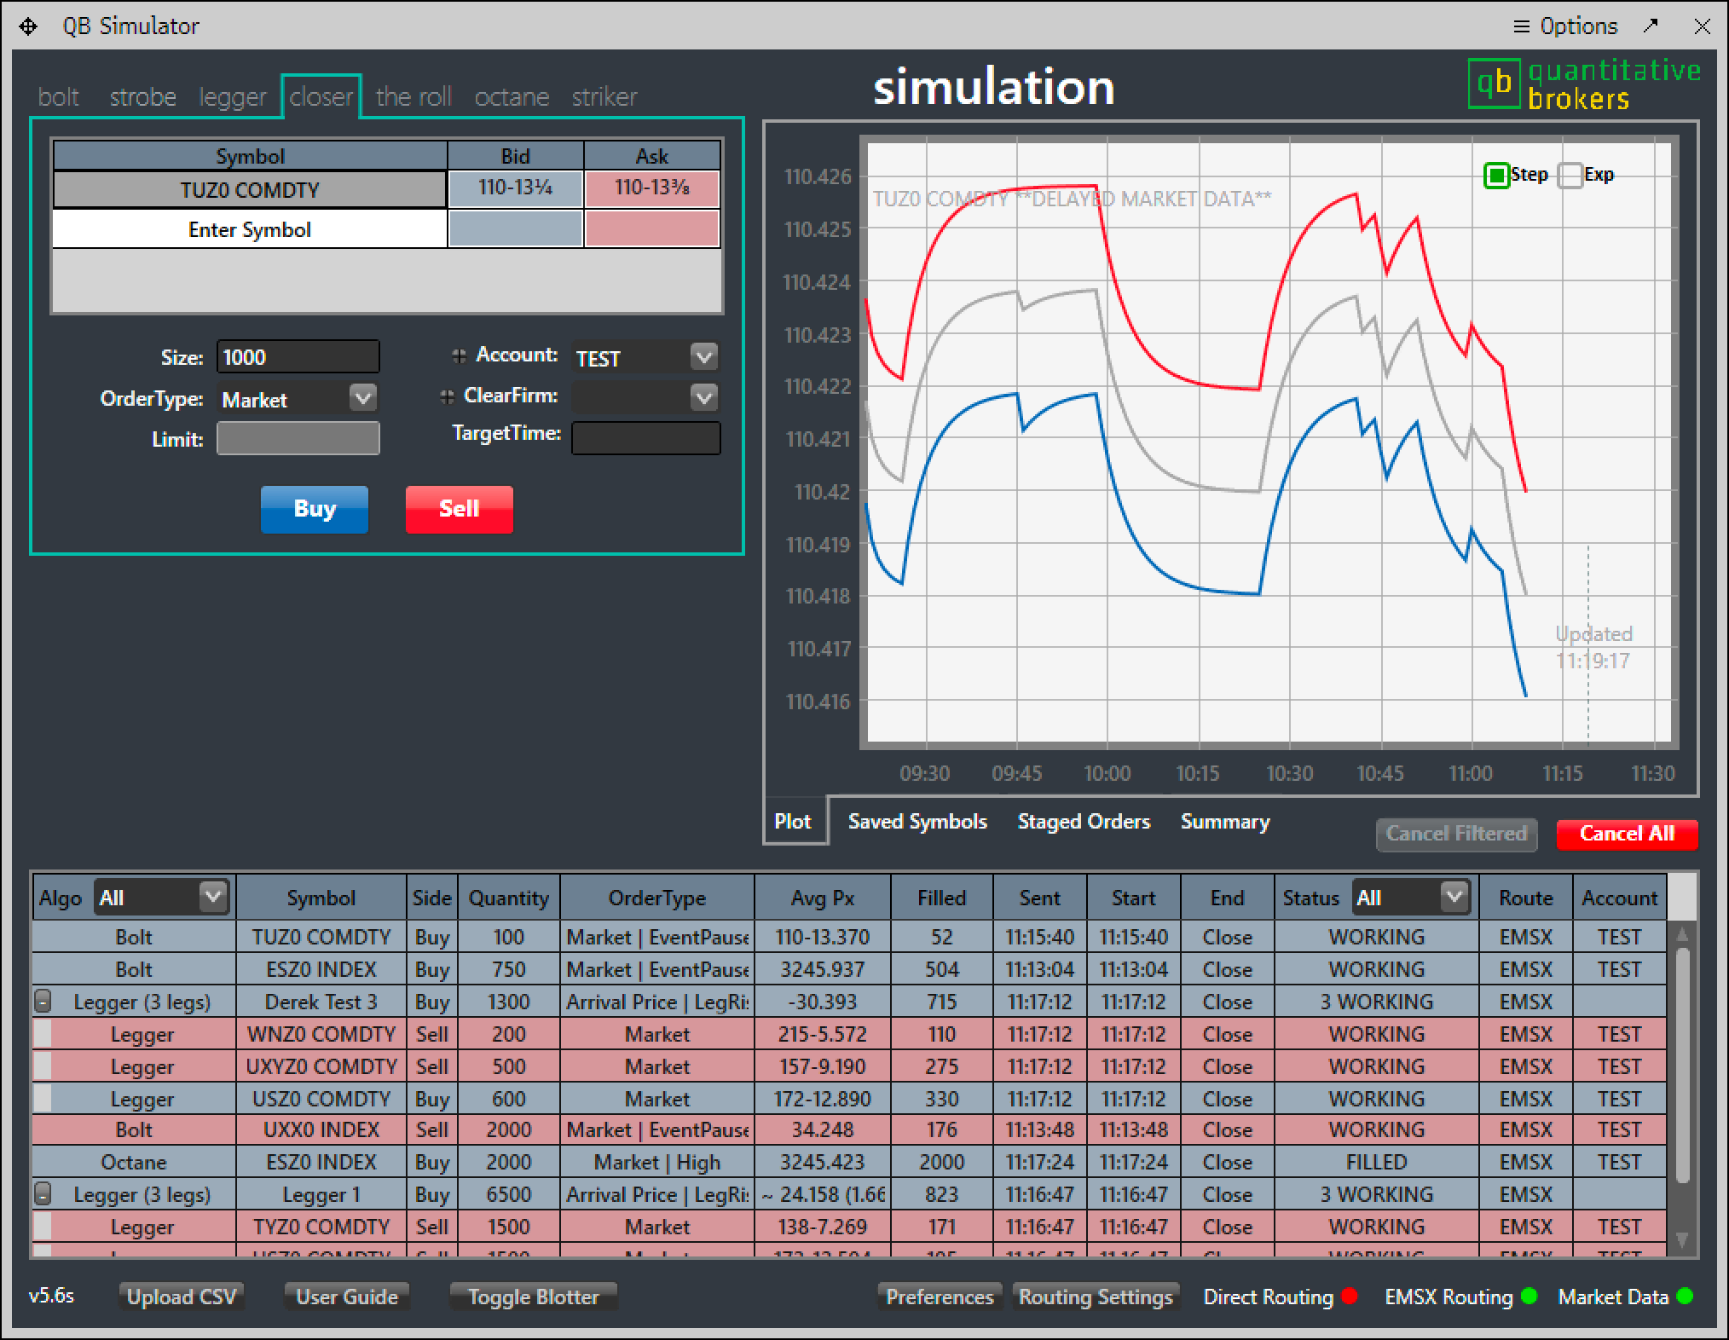Screen dimensions: 1729x1340
Task: Click the Enter Symbol field
Action: (x=250, y=229)
